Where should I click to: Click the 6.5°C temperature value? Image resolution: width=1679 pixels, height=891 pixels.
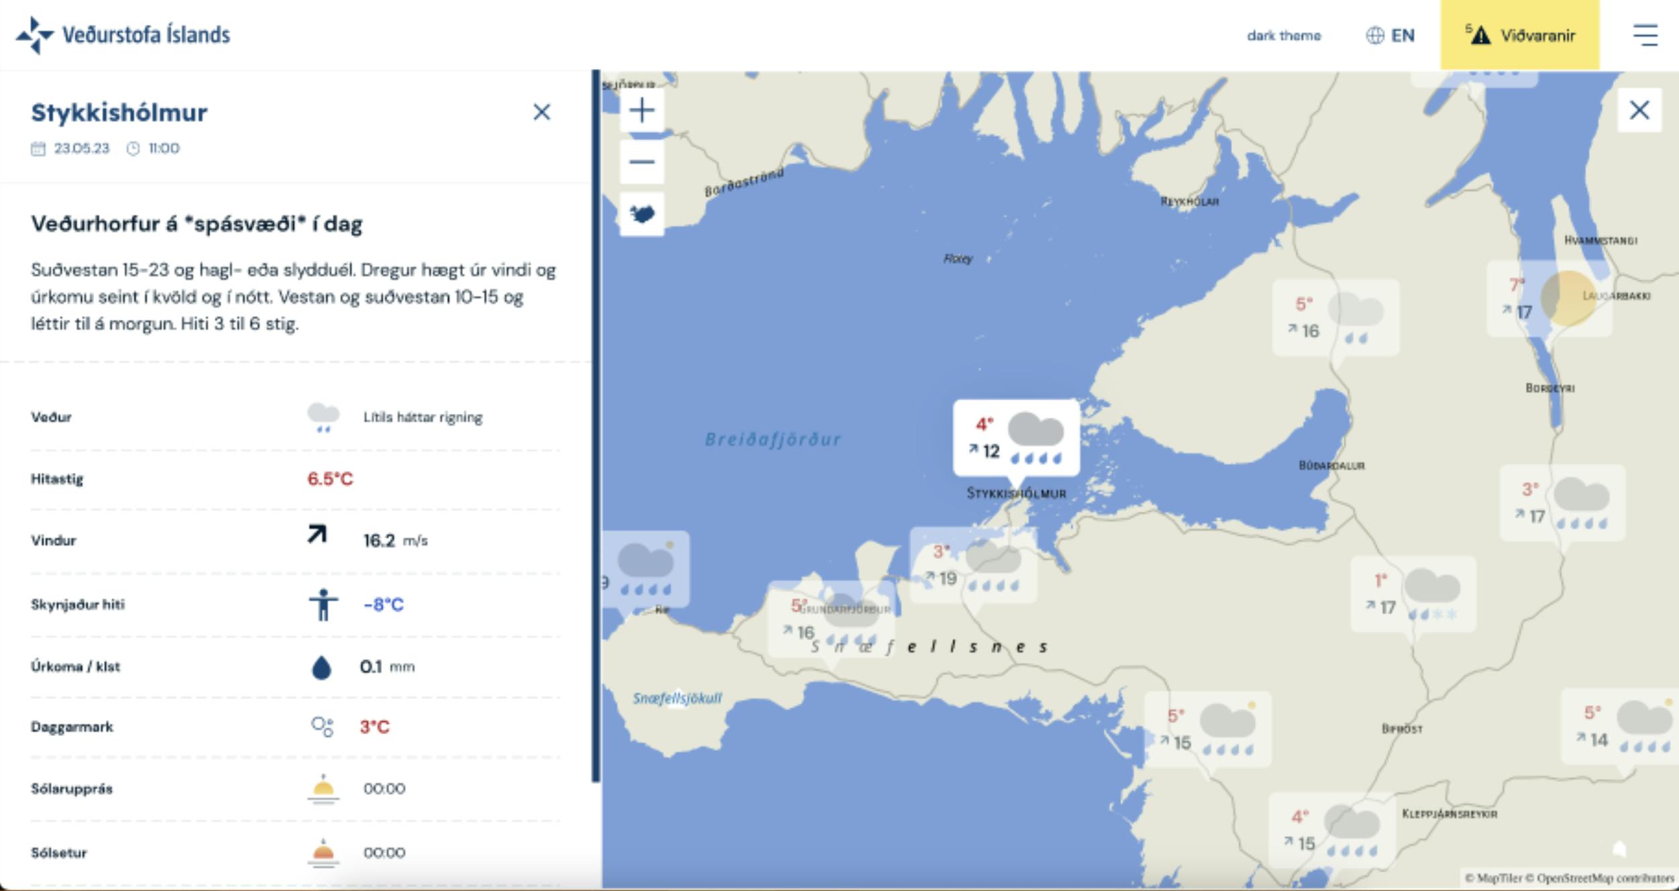330,478
